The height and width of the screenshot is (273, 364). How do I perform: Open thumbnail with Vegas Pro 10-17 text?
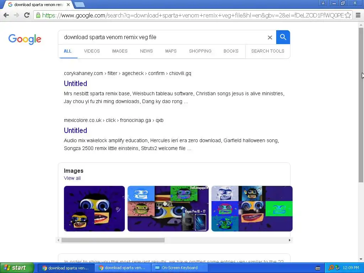168,208
